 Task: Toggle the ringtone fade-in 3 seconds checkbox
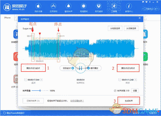coord(115,91)
